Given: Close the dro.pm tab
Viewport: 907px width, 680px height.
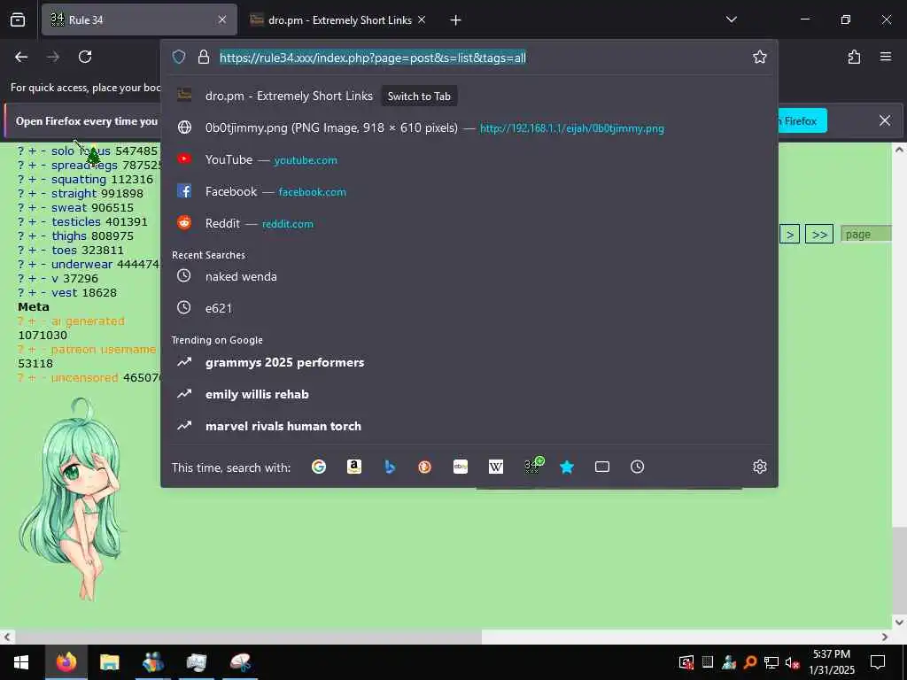Looking at the screenshot, I should (422, 19).
